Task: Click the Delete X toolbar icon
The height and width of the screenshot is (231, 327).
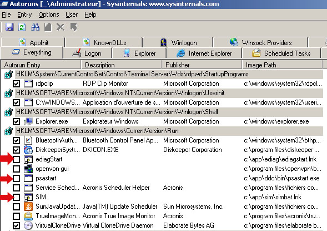Action: click(x=61, y=27)
